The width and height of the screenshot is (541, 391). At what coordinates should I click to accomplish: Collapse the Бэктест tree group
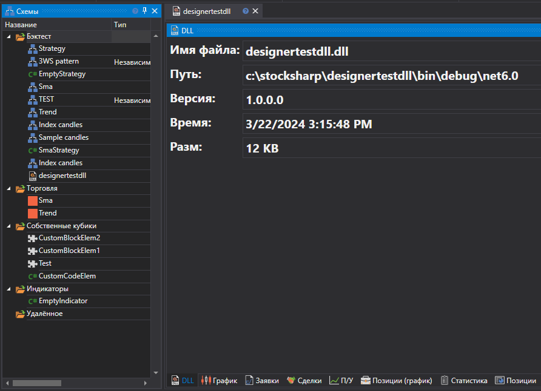click(x=8, y=36)
